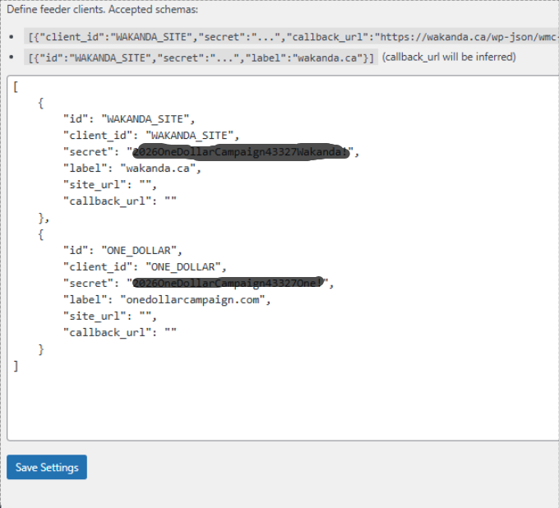Click the callback_url line in the WAKANDA_SITE block
The width and height of the screenshot is (559, 508).
pyautogui.click(x=120, y=201)
